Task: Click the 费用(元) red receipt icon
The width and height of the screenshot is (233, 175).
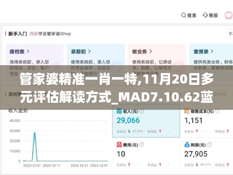Action: coord(119,145)
